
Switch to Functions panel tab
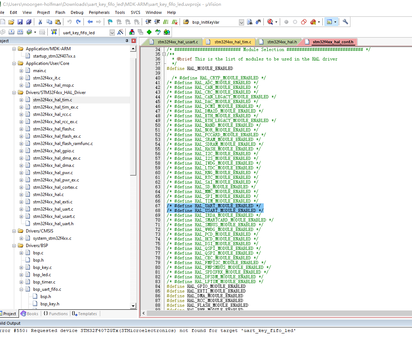(x=55, y=314)
